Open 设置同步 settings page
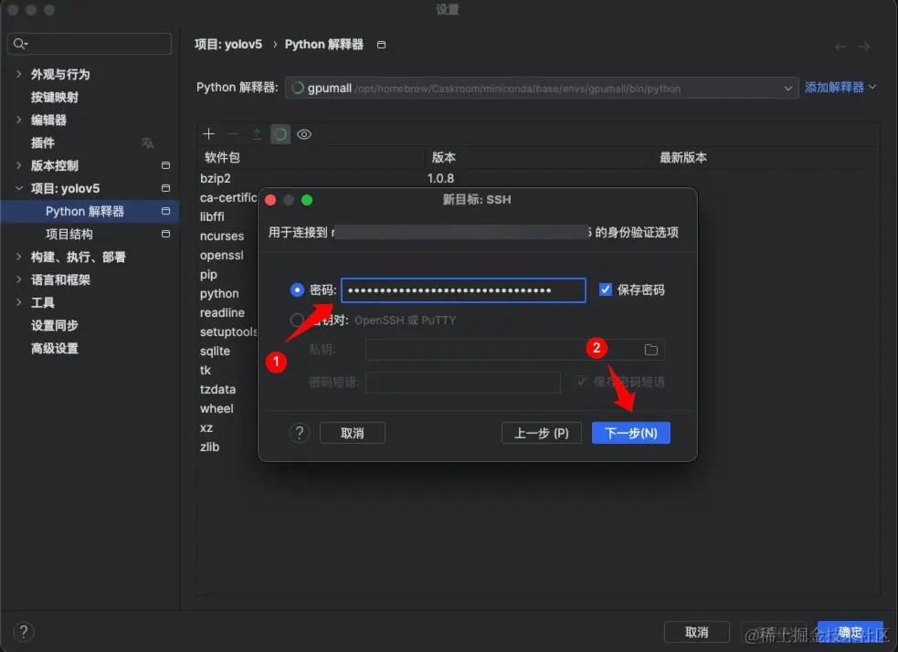The width and height of the screenshot is (898, 652). point(55,326)
